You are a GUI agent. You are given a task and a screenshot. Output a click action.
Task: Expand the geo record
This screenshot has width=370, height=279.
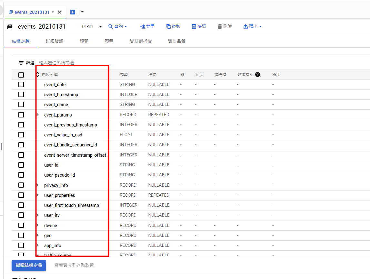pyautogui.click(x=38, y=235)
